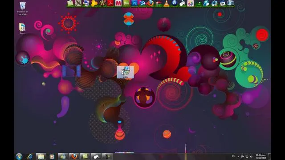Open the colorful flower icon in the dock
Viewport: 285px width, 160px height.
[190, 3]
